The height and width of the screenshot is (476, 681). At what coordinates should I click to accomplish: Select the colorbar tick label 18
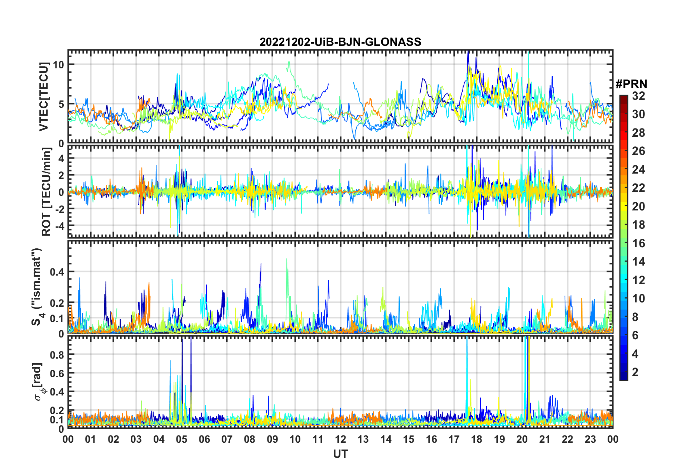(638, 225)
